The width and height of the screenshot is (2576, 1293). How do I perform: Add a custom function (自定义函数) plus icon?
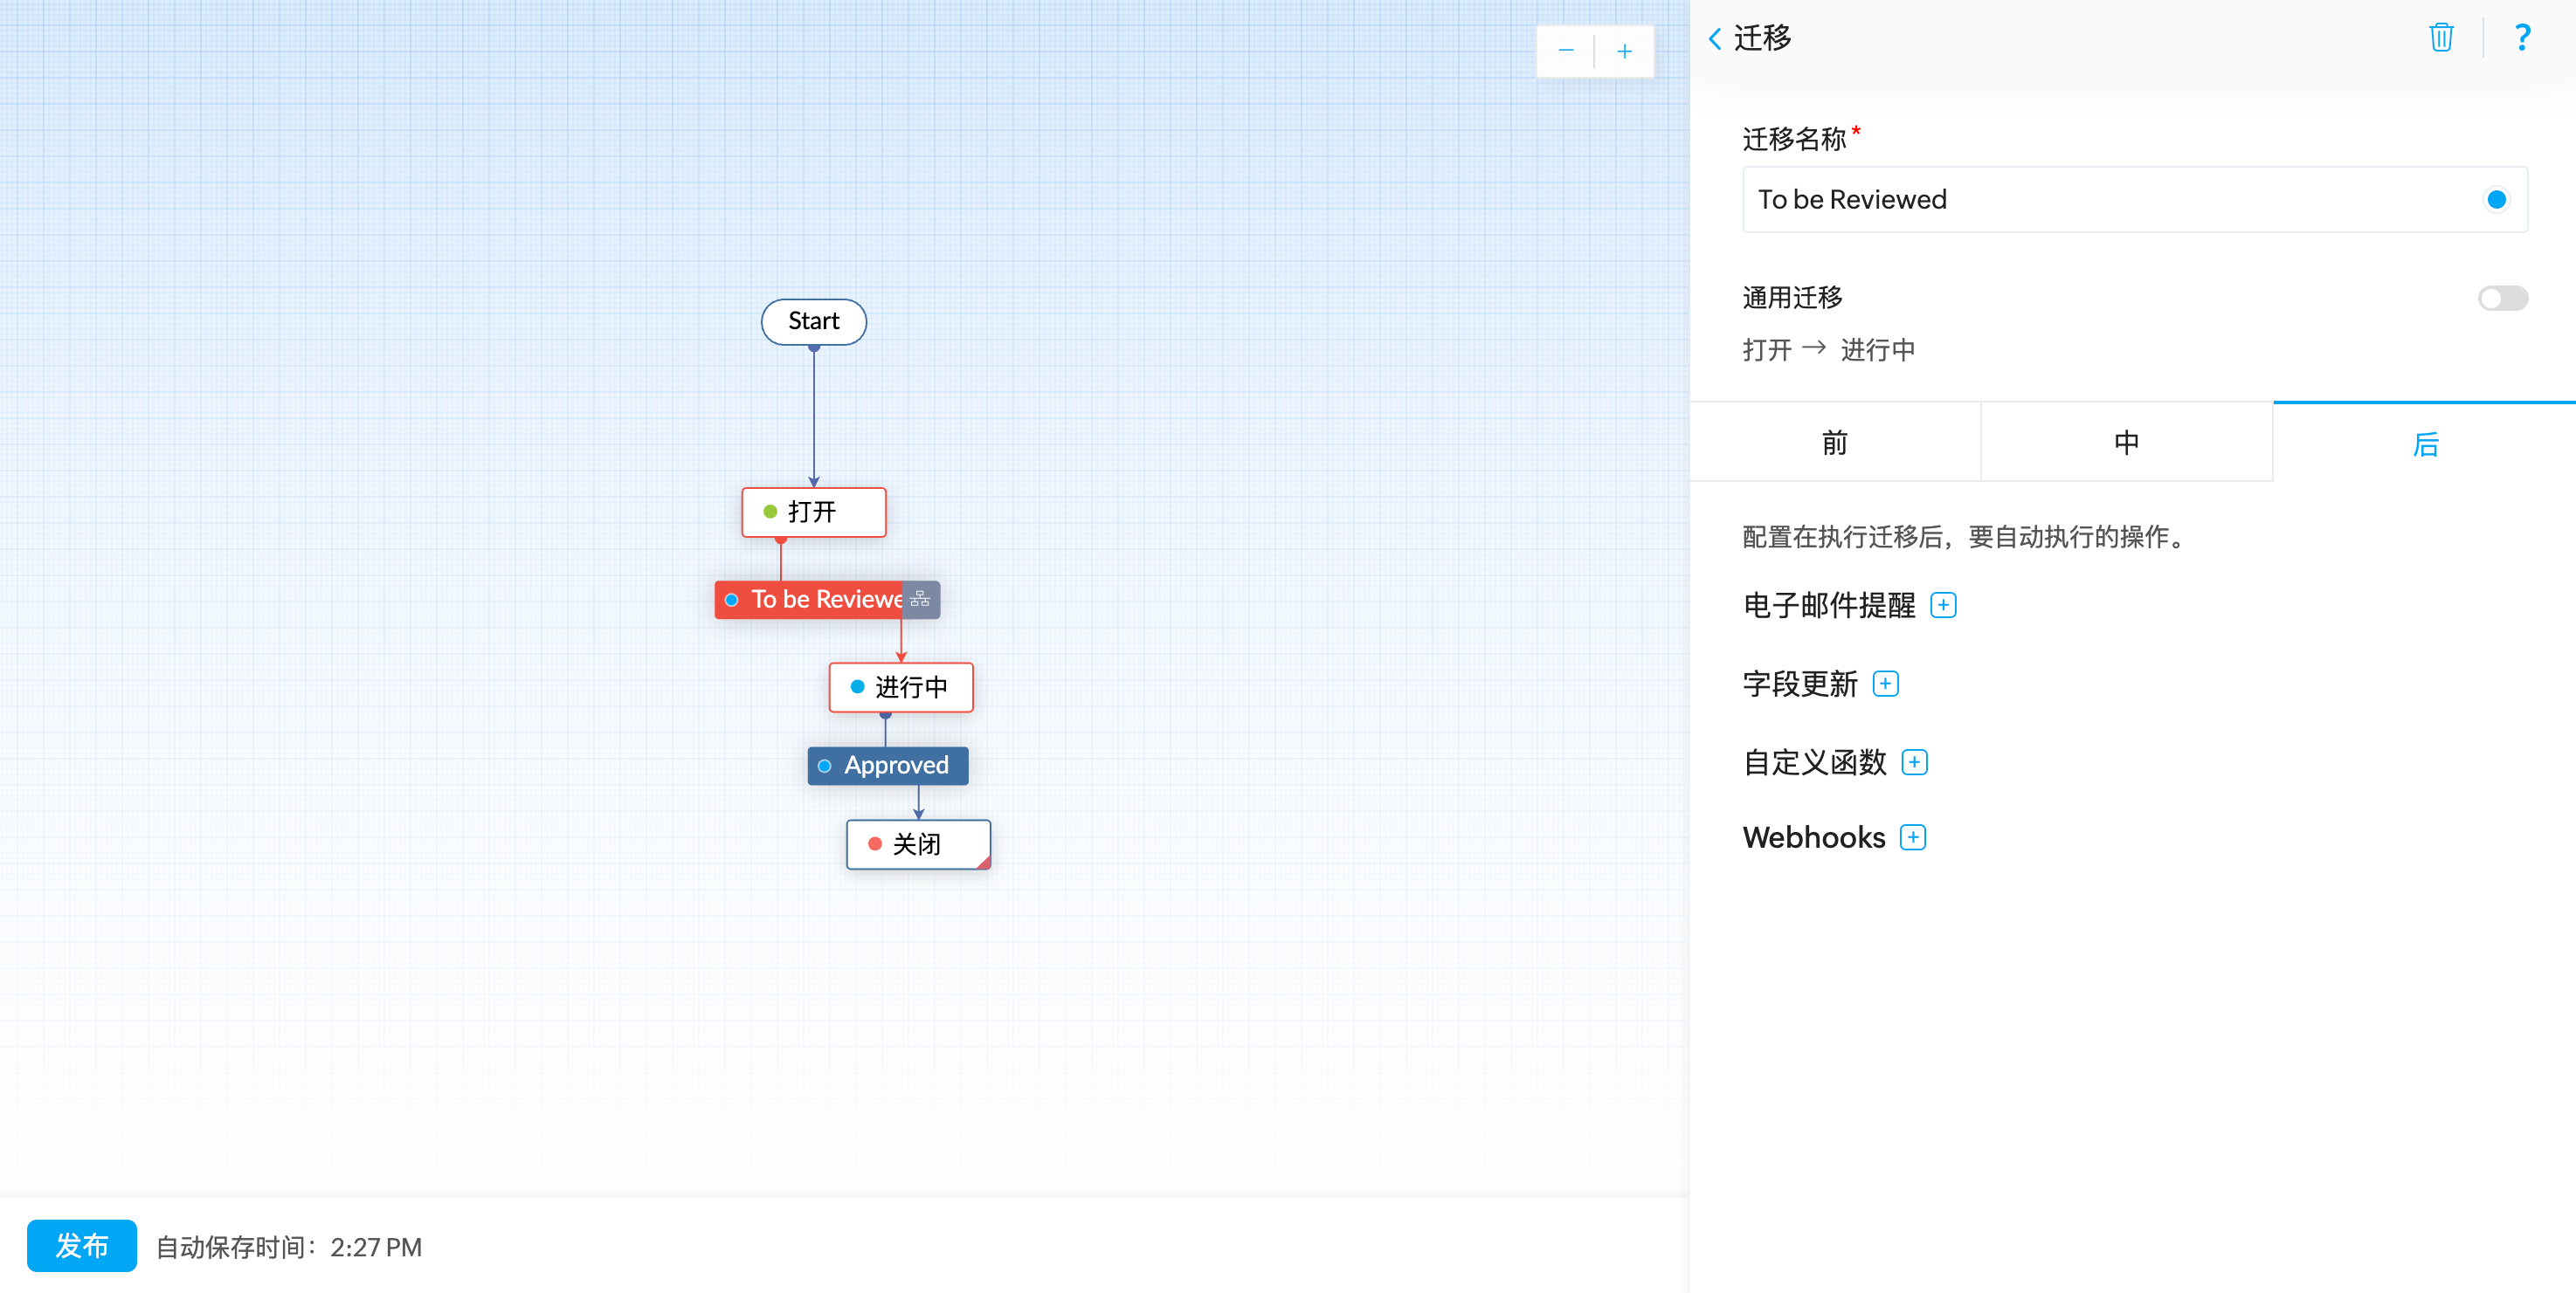[1914, 763]
